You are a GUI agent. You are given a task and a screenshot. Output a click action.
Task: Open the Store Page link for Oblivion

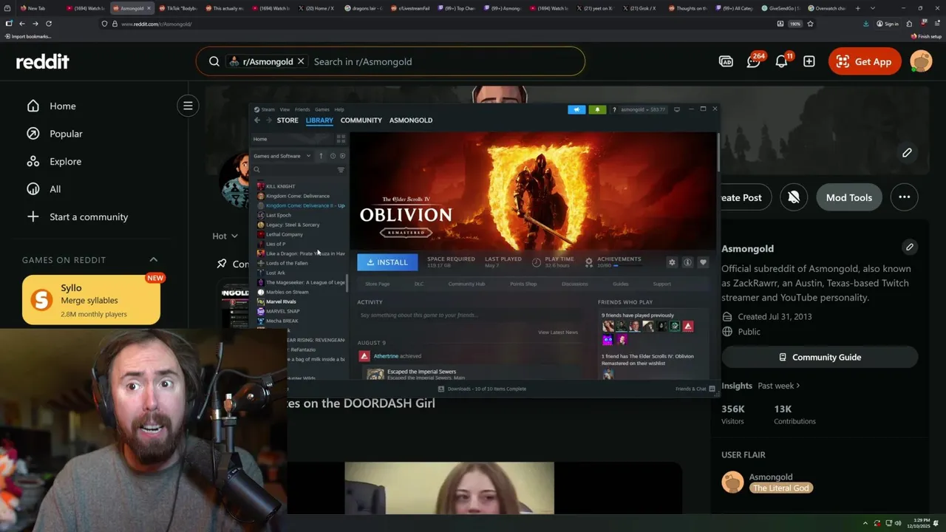click(x=377, y=284)
